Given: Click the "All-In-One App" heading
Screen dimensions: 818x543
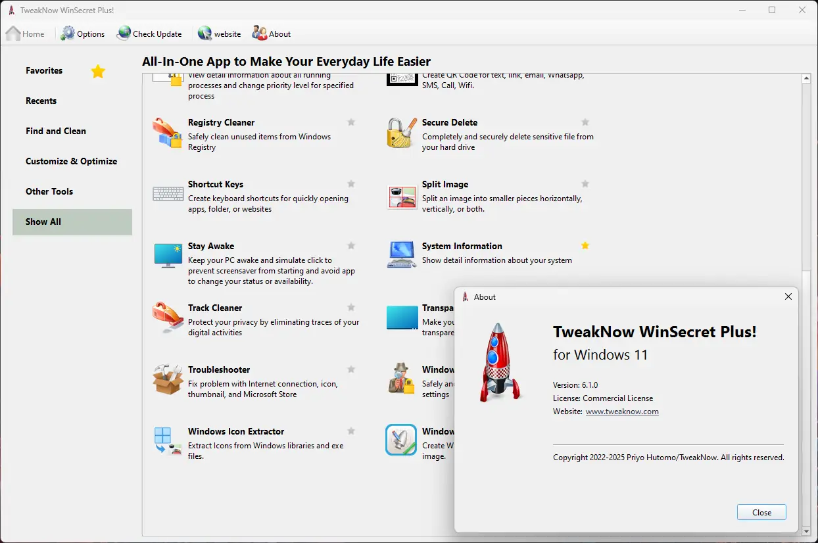Looking at the screenshot, I should pos(287,62).
